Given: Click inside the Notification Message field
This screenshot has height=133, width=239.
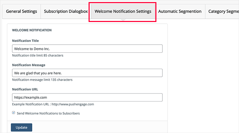Looking at the screenshot, I should coord(87,73).
